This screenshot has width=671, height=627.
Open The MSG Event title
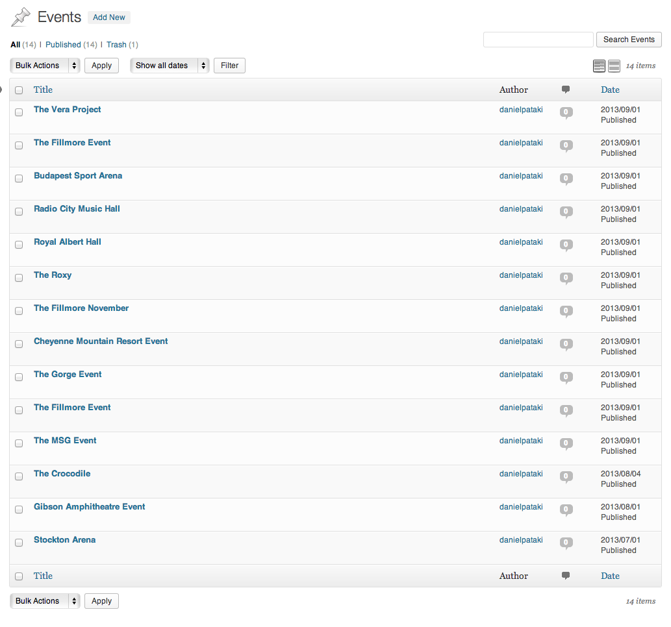point(65,441)
